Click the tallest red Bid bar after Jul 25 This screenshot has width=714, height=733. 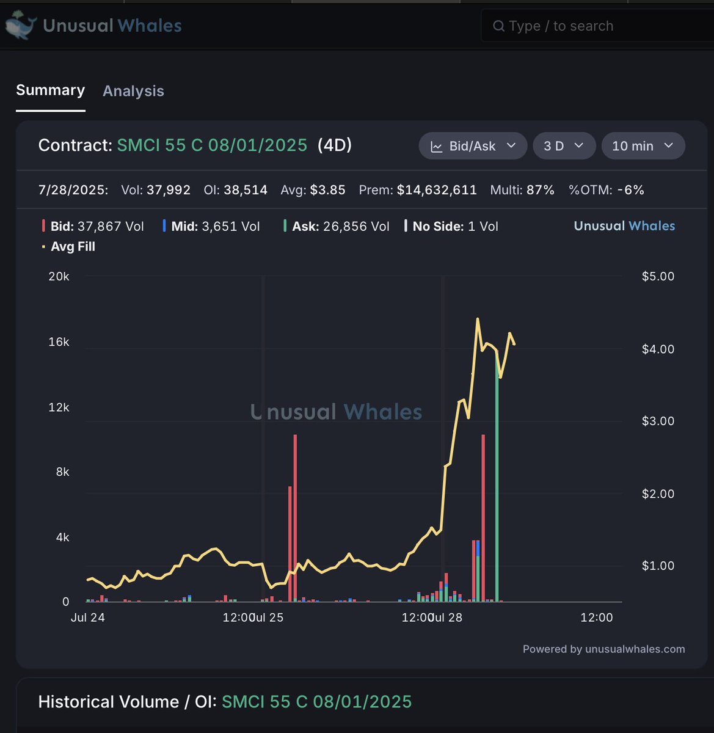pos(295,518)
